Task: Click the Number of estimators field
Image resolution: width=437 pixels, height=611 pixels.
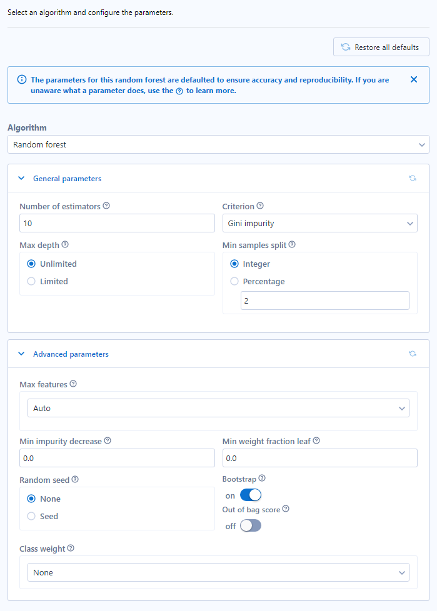Action: [117, 223]
